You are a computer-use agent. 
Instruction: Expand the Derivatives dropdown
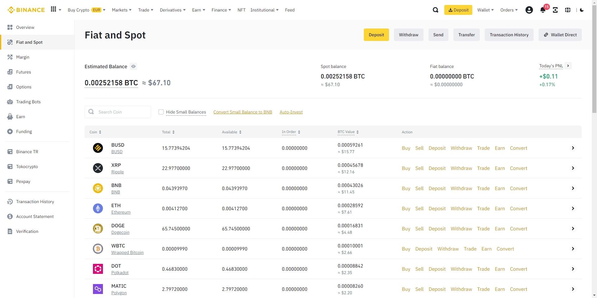click(173, 10)
